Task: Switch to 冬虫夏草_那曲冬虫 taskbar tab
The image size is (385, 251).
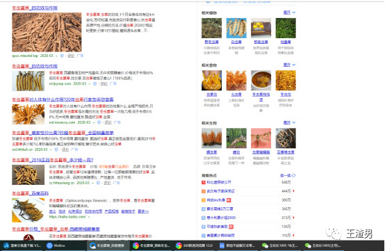Action: 151,245
